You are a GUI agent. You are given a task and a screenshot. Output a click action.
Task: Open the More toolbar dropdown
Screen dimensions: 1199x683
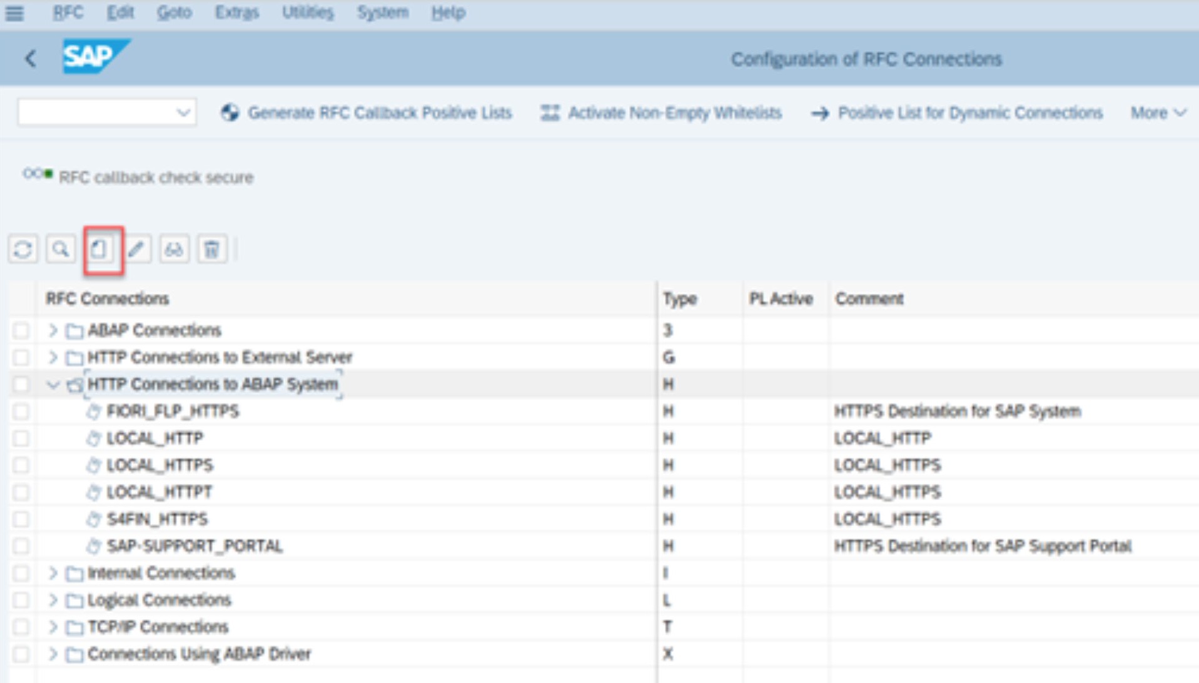pyautogui.click(x=1158, y=113)
